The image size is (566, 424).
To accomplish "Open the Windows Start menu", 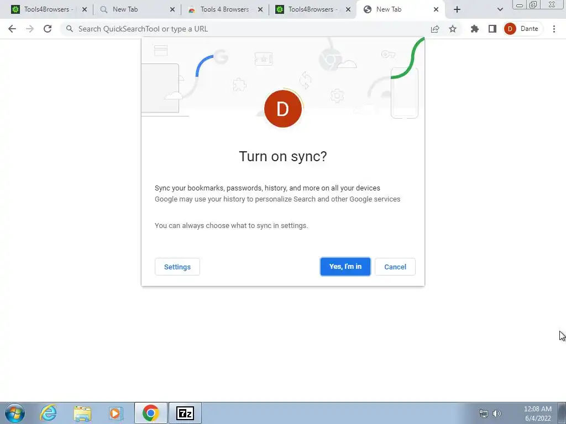I will click(14, 413).
